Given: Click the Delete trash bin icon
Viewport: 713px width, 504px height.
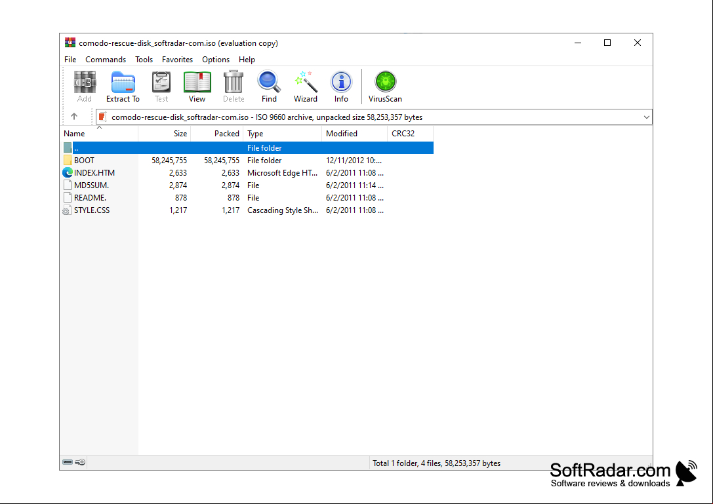Looking at the screenshot, I should coord(234,83).
